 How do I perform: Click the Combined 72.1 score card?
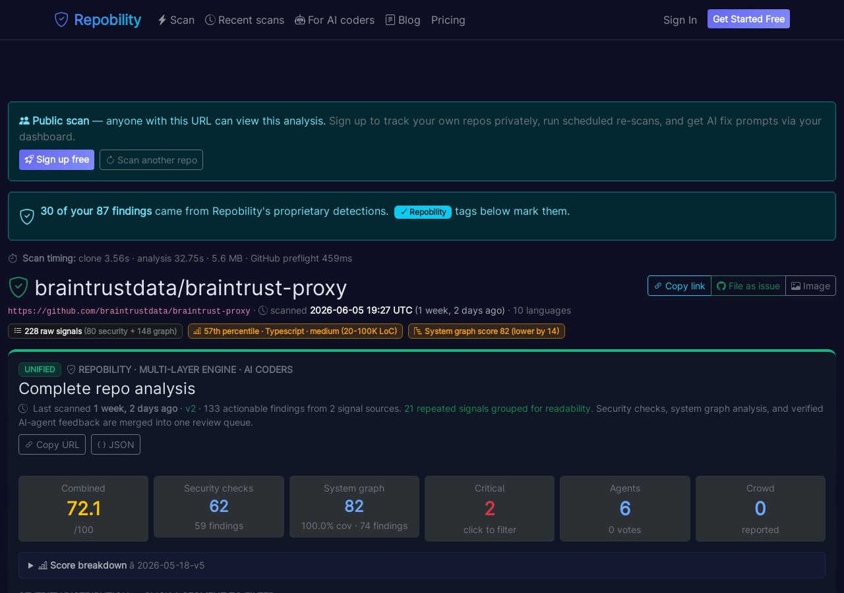[x=83, y=509]
